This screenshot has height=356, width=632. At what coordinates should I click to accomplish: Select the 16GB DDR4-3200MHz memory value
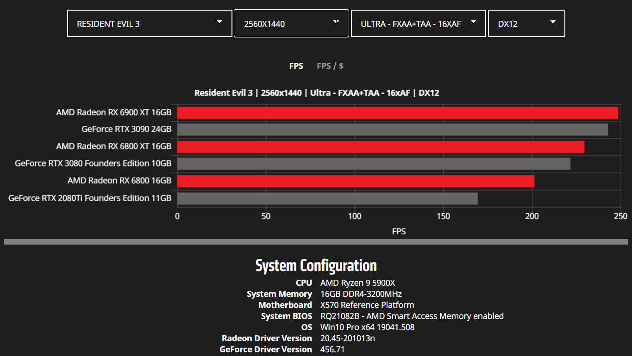point(361,294)
